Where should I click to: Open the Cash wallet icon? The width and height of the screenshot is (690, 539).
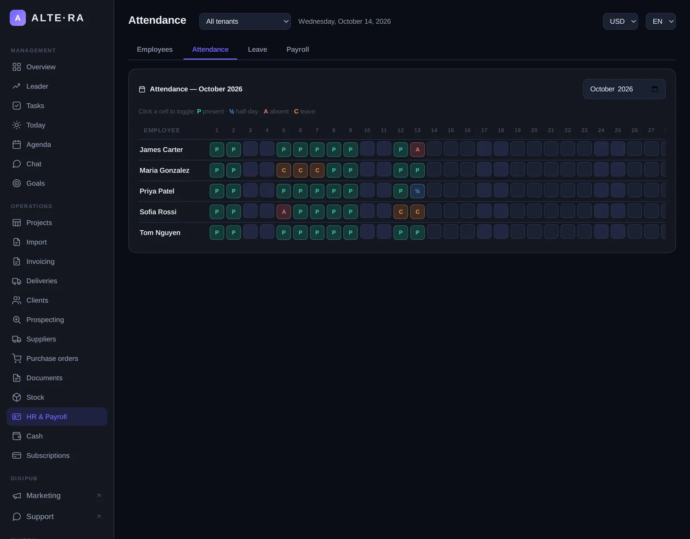[x=16, y=436]
